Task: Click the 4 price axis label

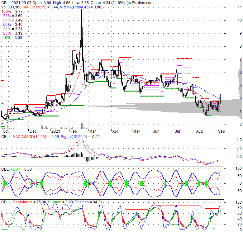Action: pos(241,99)
